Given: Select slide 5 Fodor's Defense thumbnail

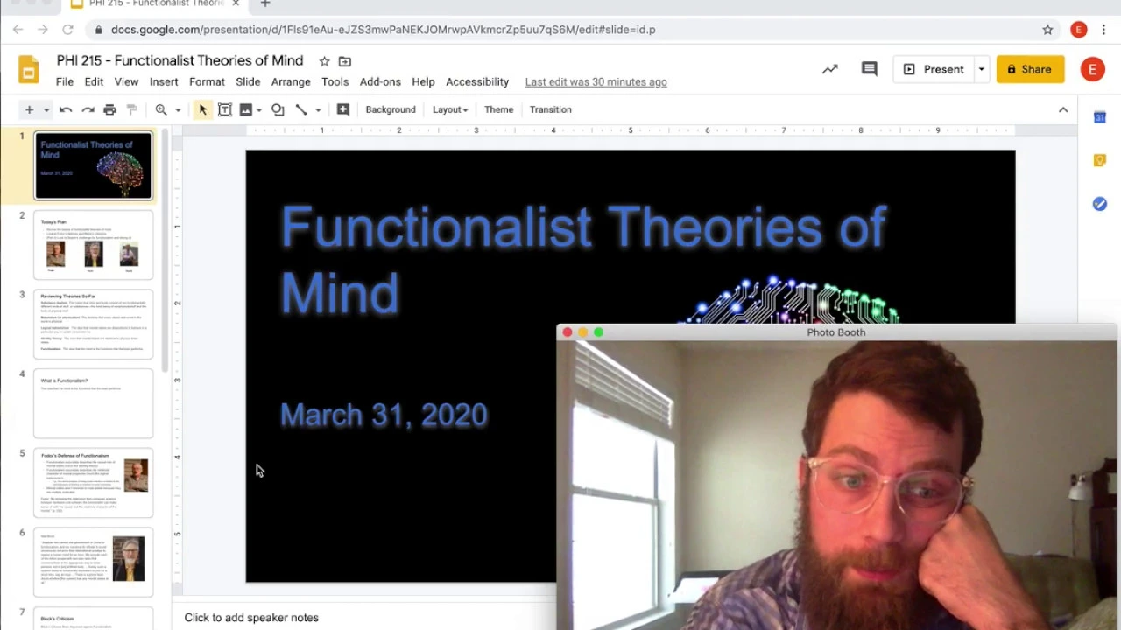Looking at the screenshot, I should 93,483.
